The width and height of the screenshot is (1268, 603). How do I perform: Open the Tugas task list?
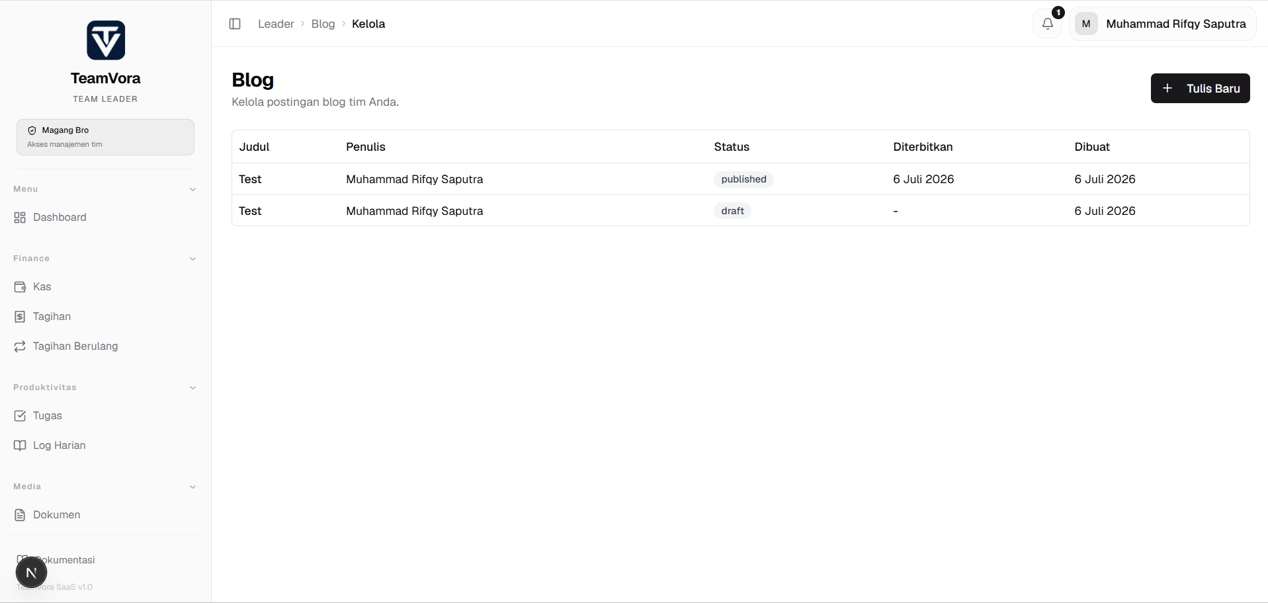click(x=106, y=416)
